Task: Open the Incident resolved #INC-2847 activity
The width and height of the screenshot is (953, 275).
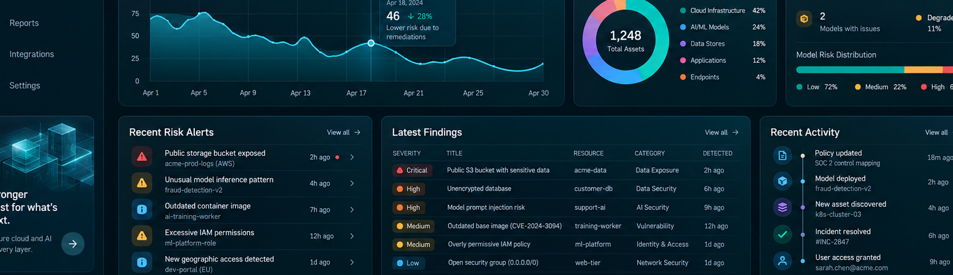Action: tap(861, 237)
